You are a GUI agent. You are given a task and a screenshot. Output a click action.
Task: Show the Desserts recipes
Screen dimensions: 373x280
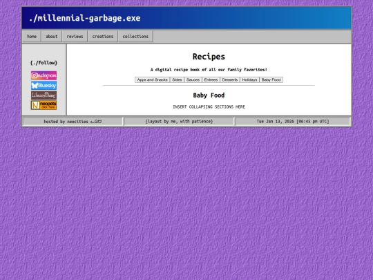230,80
